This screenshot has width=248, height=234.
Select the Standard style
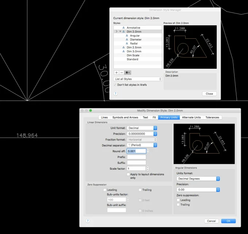[x=137, y=59]
